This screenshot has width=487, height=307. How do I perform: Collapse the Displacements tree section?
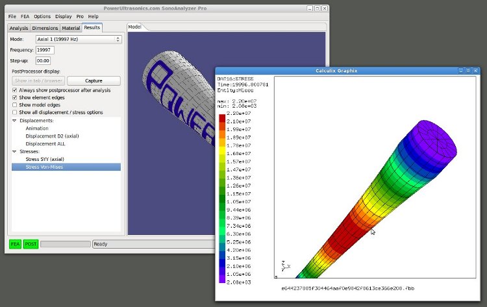point(14,121)
